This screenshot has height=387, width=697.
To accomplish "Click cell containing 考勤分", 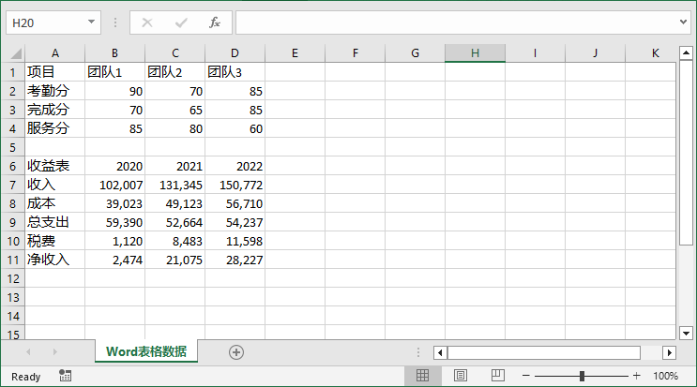I will tap(54, 91).
